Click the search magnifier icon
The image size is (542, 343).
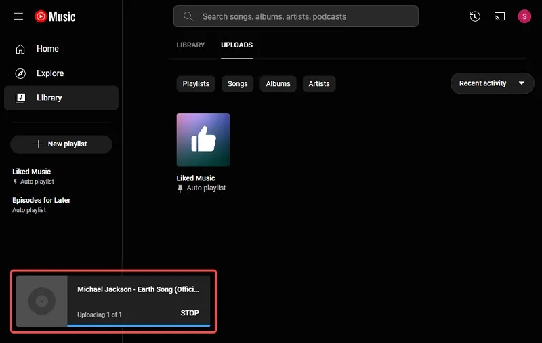(x=188, y=16)
